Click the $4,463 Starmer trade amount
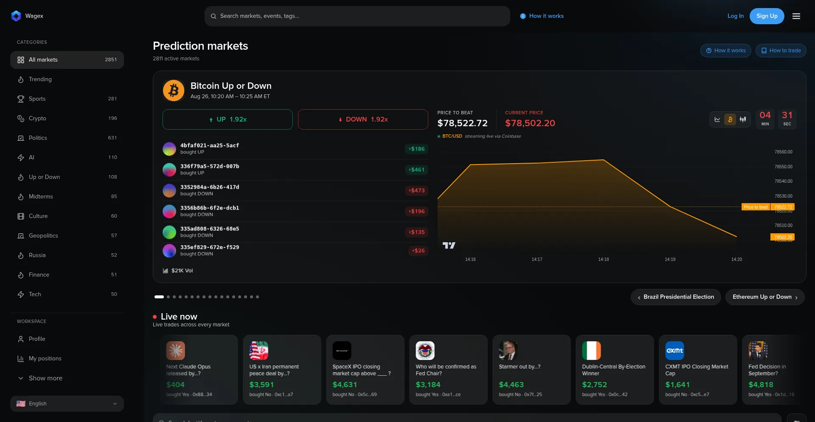The width and height of the screenshot is (815, 422). (x=511, y=385)
